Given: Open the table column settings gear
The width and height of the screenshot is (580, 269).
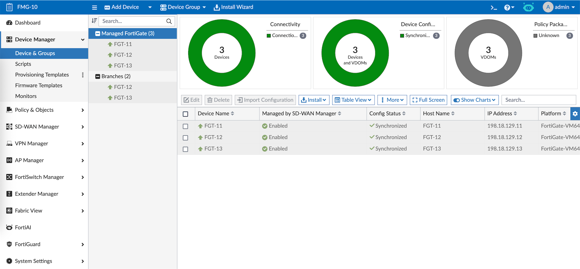Looking at the screenshot, I should pos(575,114).
